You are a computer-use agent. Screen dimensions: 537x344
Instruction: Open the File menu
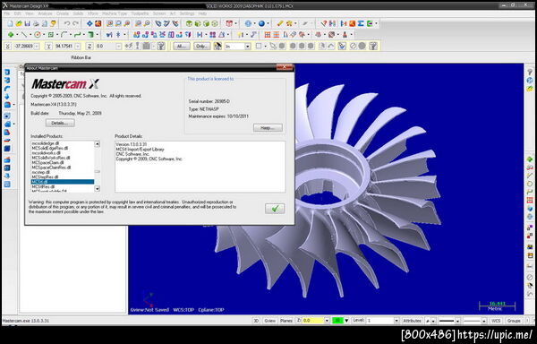pos(6,13)
